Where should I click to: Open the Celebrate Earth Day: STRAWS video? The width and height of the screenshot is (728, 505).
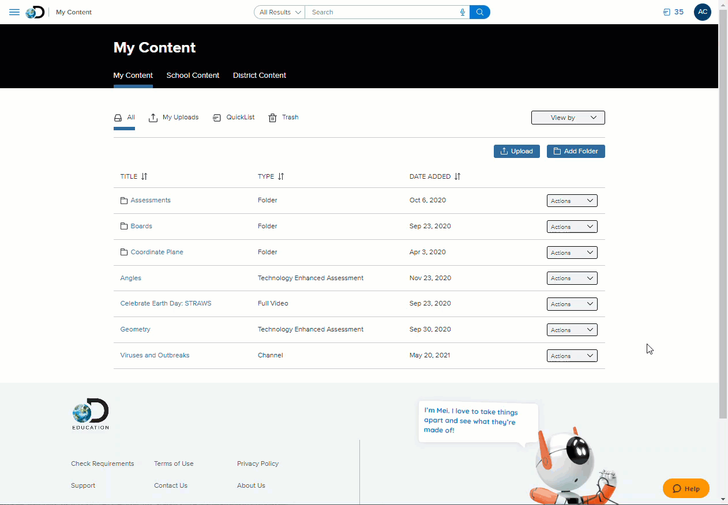pyautogui.click(x=166, y=303)
